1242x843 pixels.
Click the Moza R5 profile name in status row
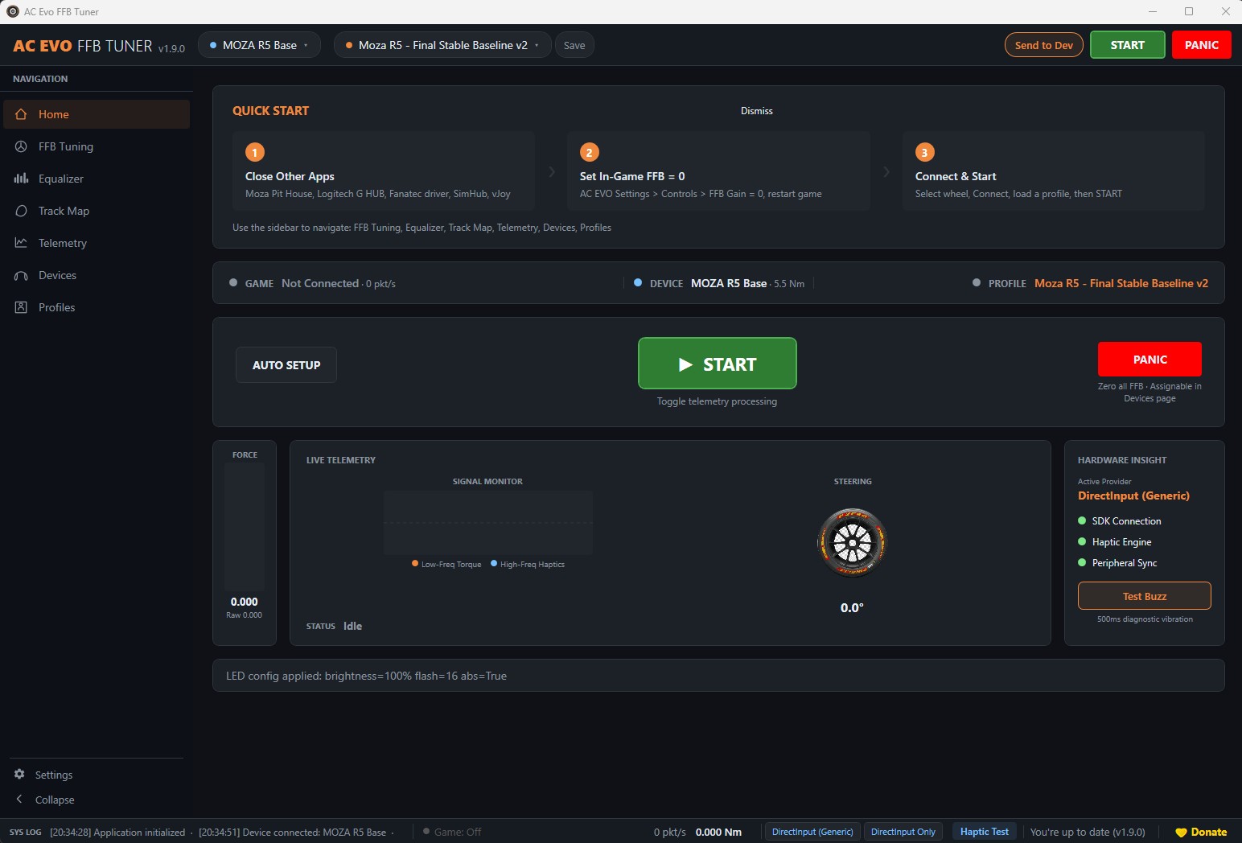[x=1121, y=283]
